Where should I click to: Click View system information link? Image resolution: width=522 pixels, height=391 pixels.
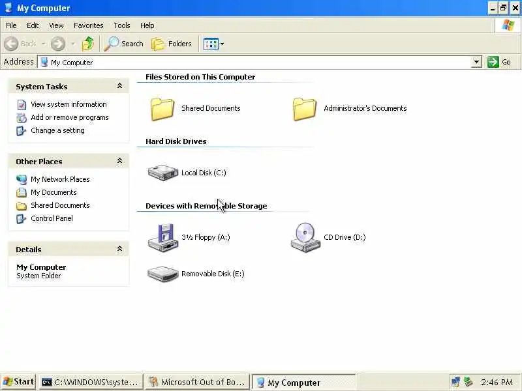[69, 104]
